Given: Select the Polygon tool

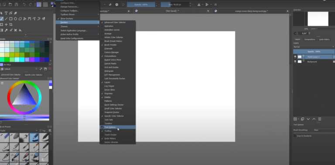Looking at the screenshot, I should pyautogui.click(x=20, y=19).
